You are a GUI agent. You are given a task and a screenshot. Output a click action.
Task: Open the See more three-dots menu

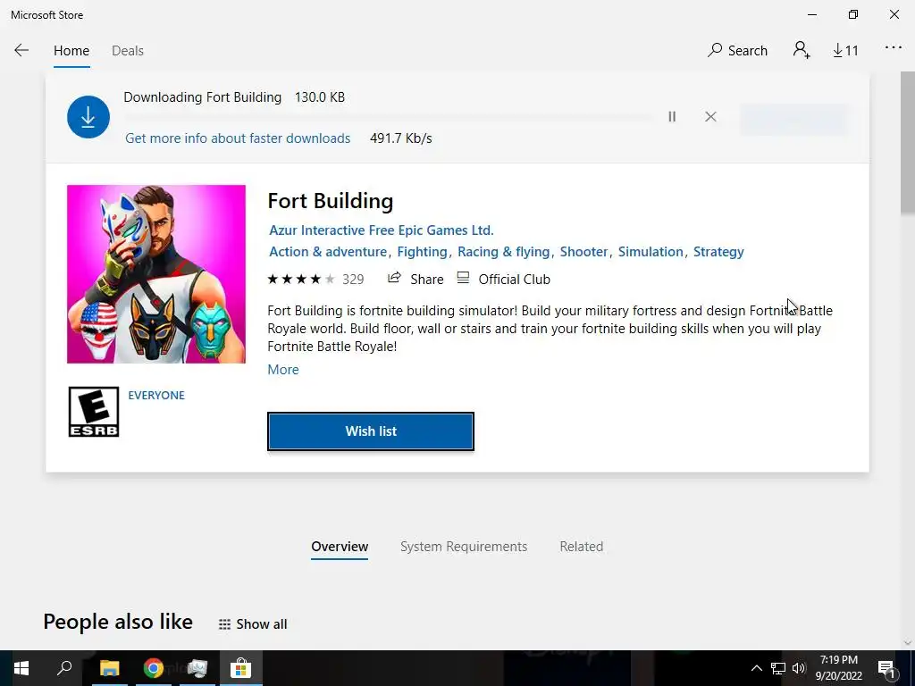pyautogui.click(x=894, y=48)
